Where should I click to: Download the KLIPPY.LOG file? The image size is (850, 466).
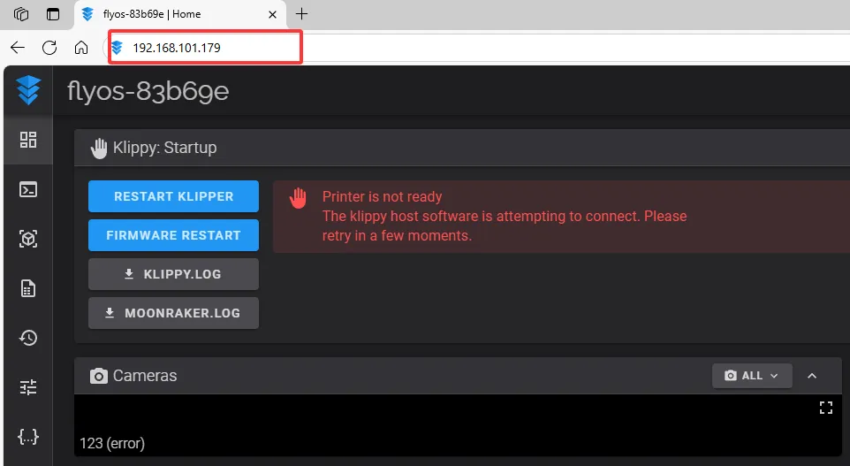coord(173,274)
